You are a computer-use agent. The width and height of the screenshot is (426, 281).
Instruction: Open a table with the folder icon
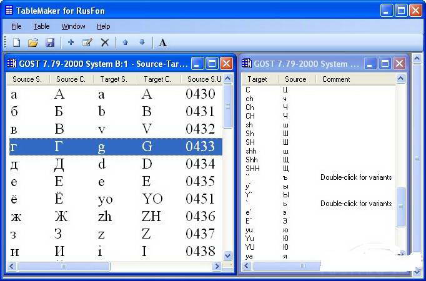click(x=33, y=42)
